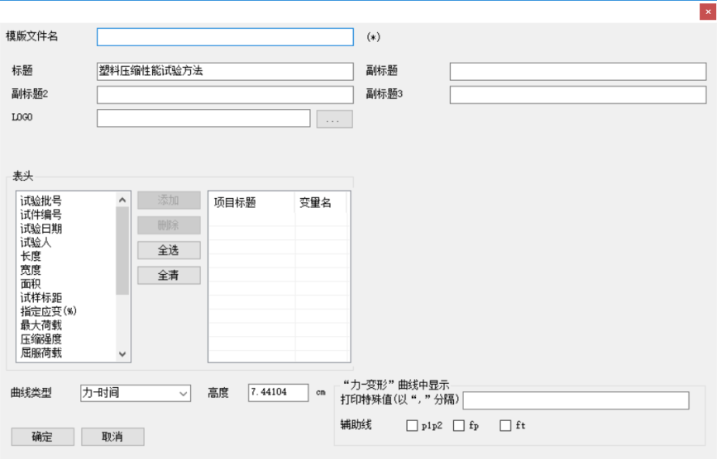This screenshot has height=459, width=717.
Task: Click the LOGO browse ellipsis button
Action: tap(334, 120)
